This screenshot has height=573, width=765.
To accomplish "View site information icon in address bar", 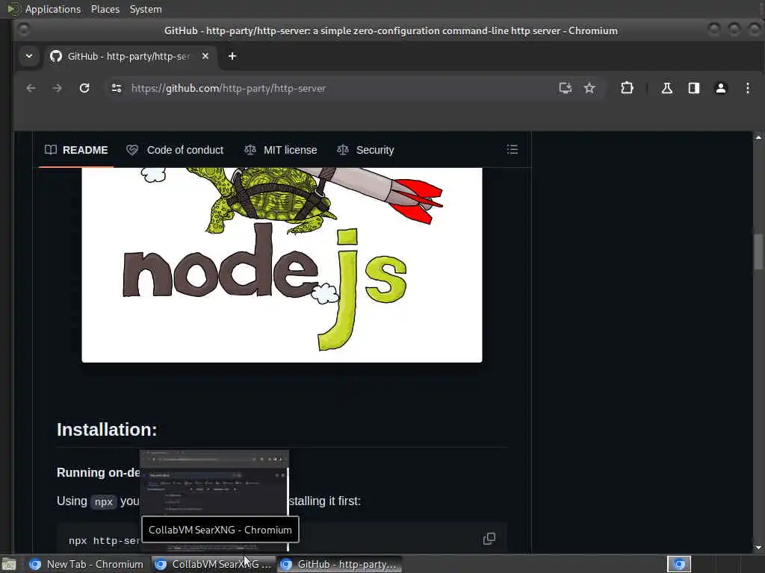I will [117, 88].
